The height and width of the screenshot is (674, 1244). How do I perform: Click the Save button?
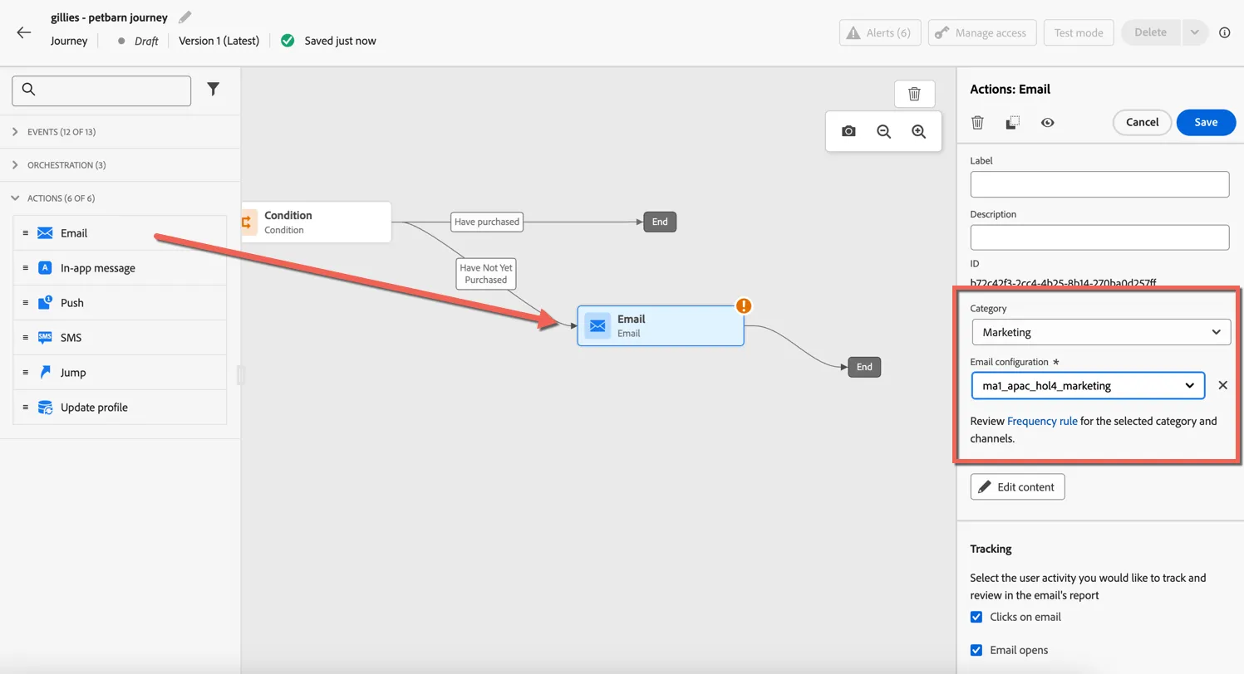[x=1206, y=122]
